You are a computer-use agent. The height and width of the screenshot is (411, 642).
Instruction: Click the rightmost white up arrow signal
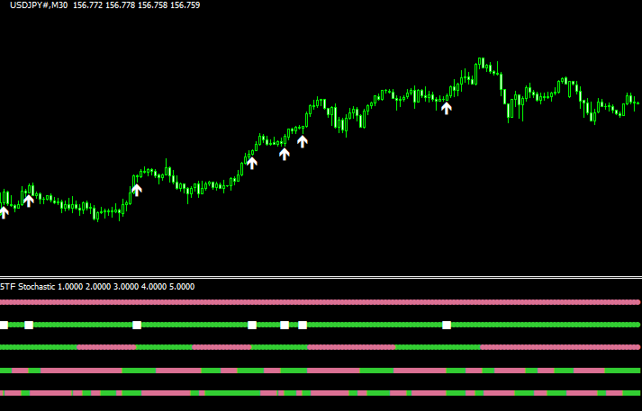pos(447,108)
